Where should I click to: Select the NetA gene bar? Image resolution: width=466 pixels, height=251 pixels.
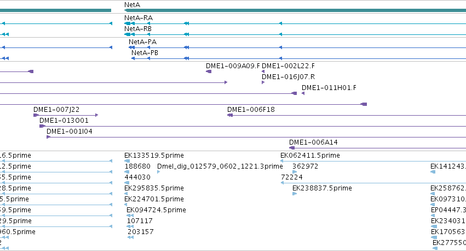[x=295, y=10]
